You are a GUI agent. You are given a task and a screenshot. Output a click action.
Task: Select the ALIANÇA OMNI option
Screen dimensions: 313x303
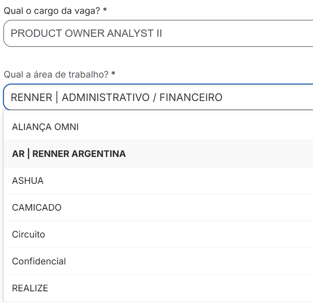click(45, 127)
